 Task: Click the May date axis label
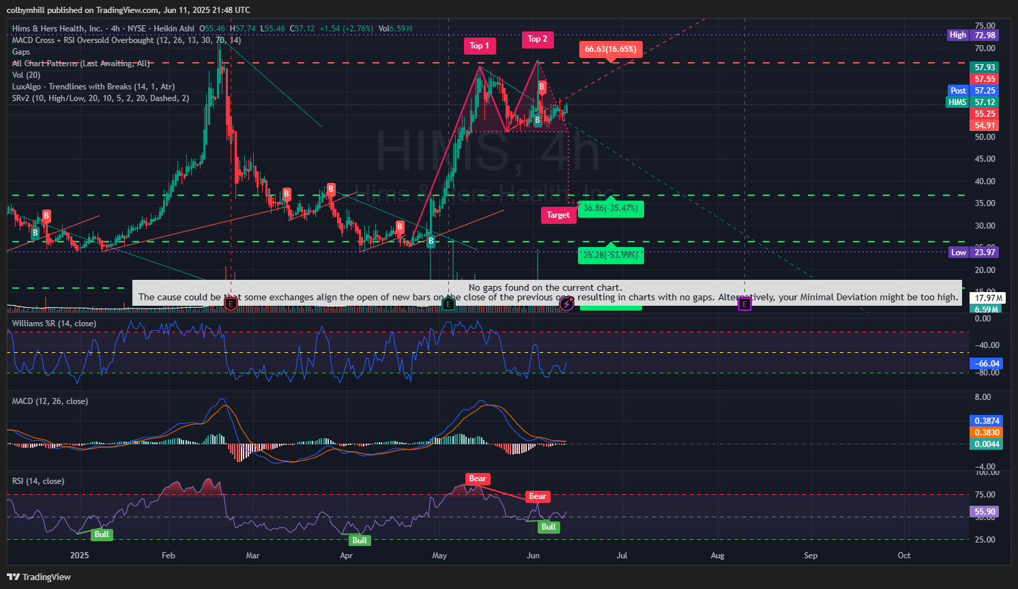click(x=440, y=556)
